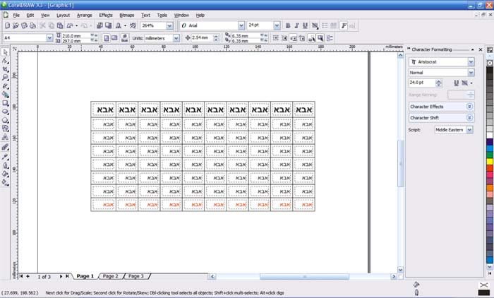Click the nudge offset 2.54 mm field
This screenshot has width=494, height=298.
pyautogui.click(x=202, y=38)
